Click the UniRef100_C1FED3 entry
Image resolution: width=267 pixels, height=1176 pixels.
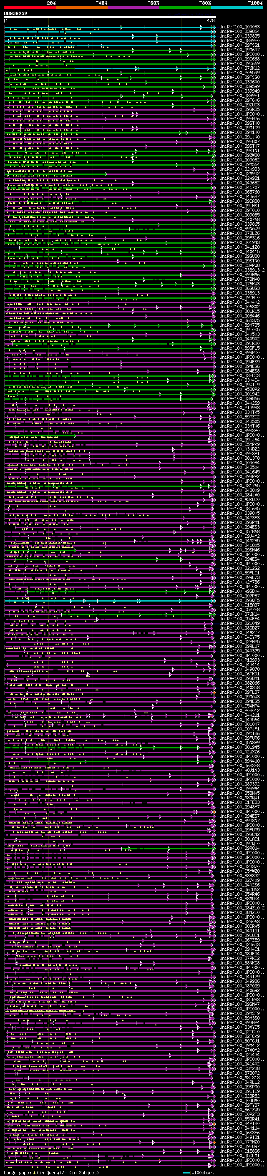pos(239,802)
